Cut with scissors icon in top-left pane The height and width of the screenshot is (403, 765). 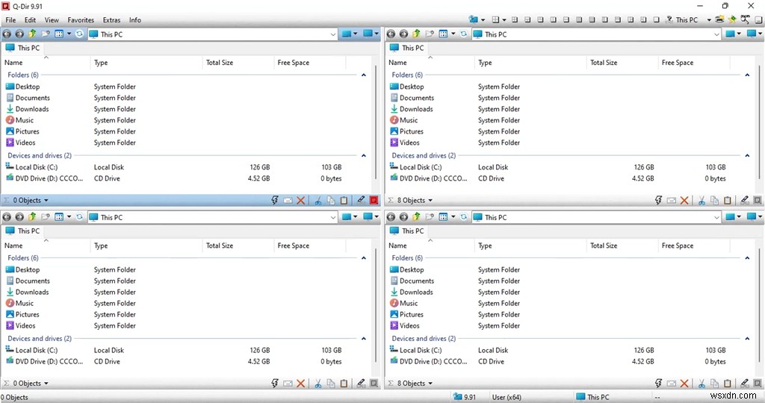click(x=318, y=200)
